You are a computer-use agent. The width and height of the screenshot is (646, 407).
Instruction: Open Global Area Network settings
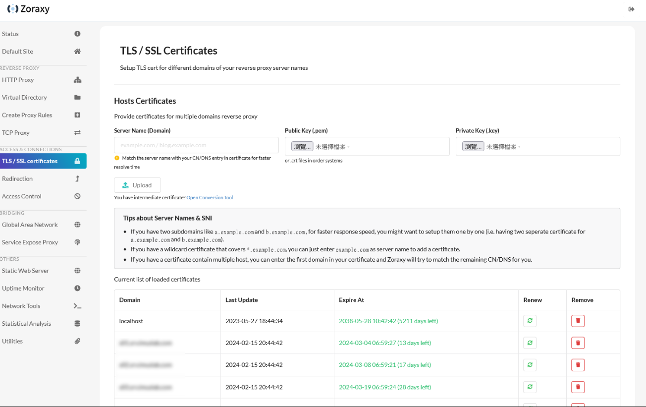pyautogui.click(x=30, y=225)
